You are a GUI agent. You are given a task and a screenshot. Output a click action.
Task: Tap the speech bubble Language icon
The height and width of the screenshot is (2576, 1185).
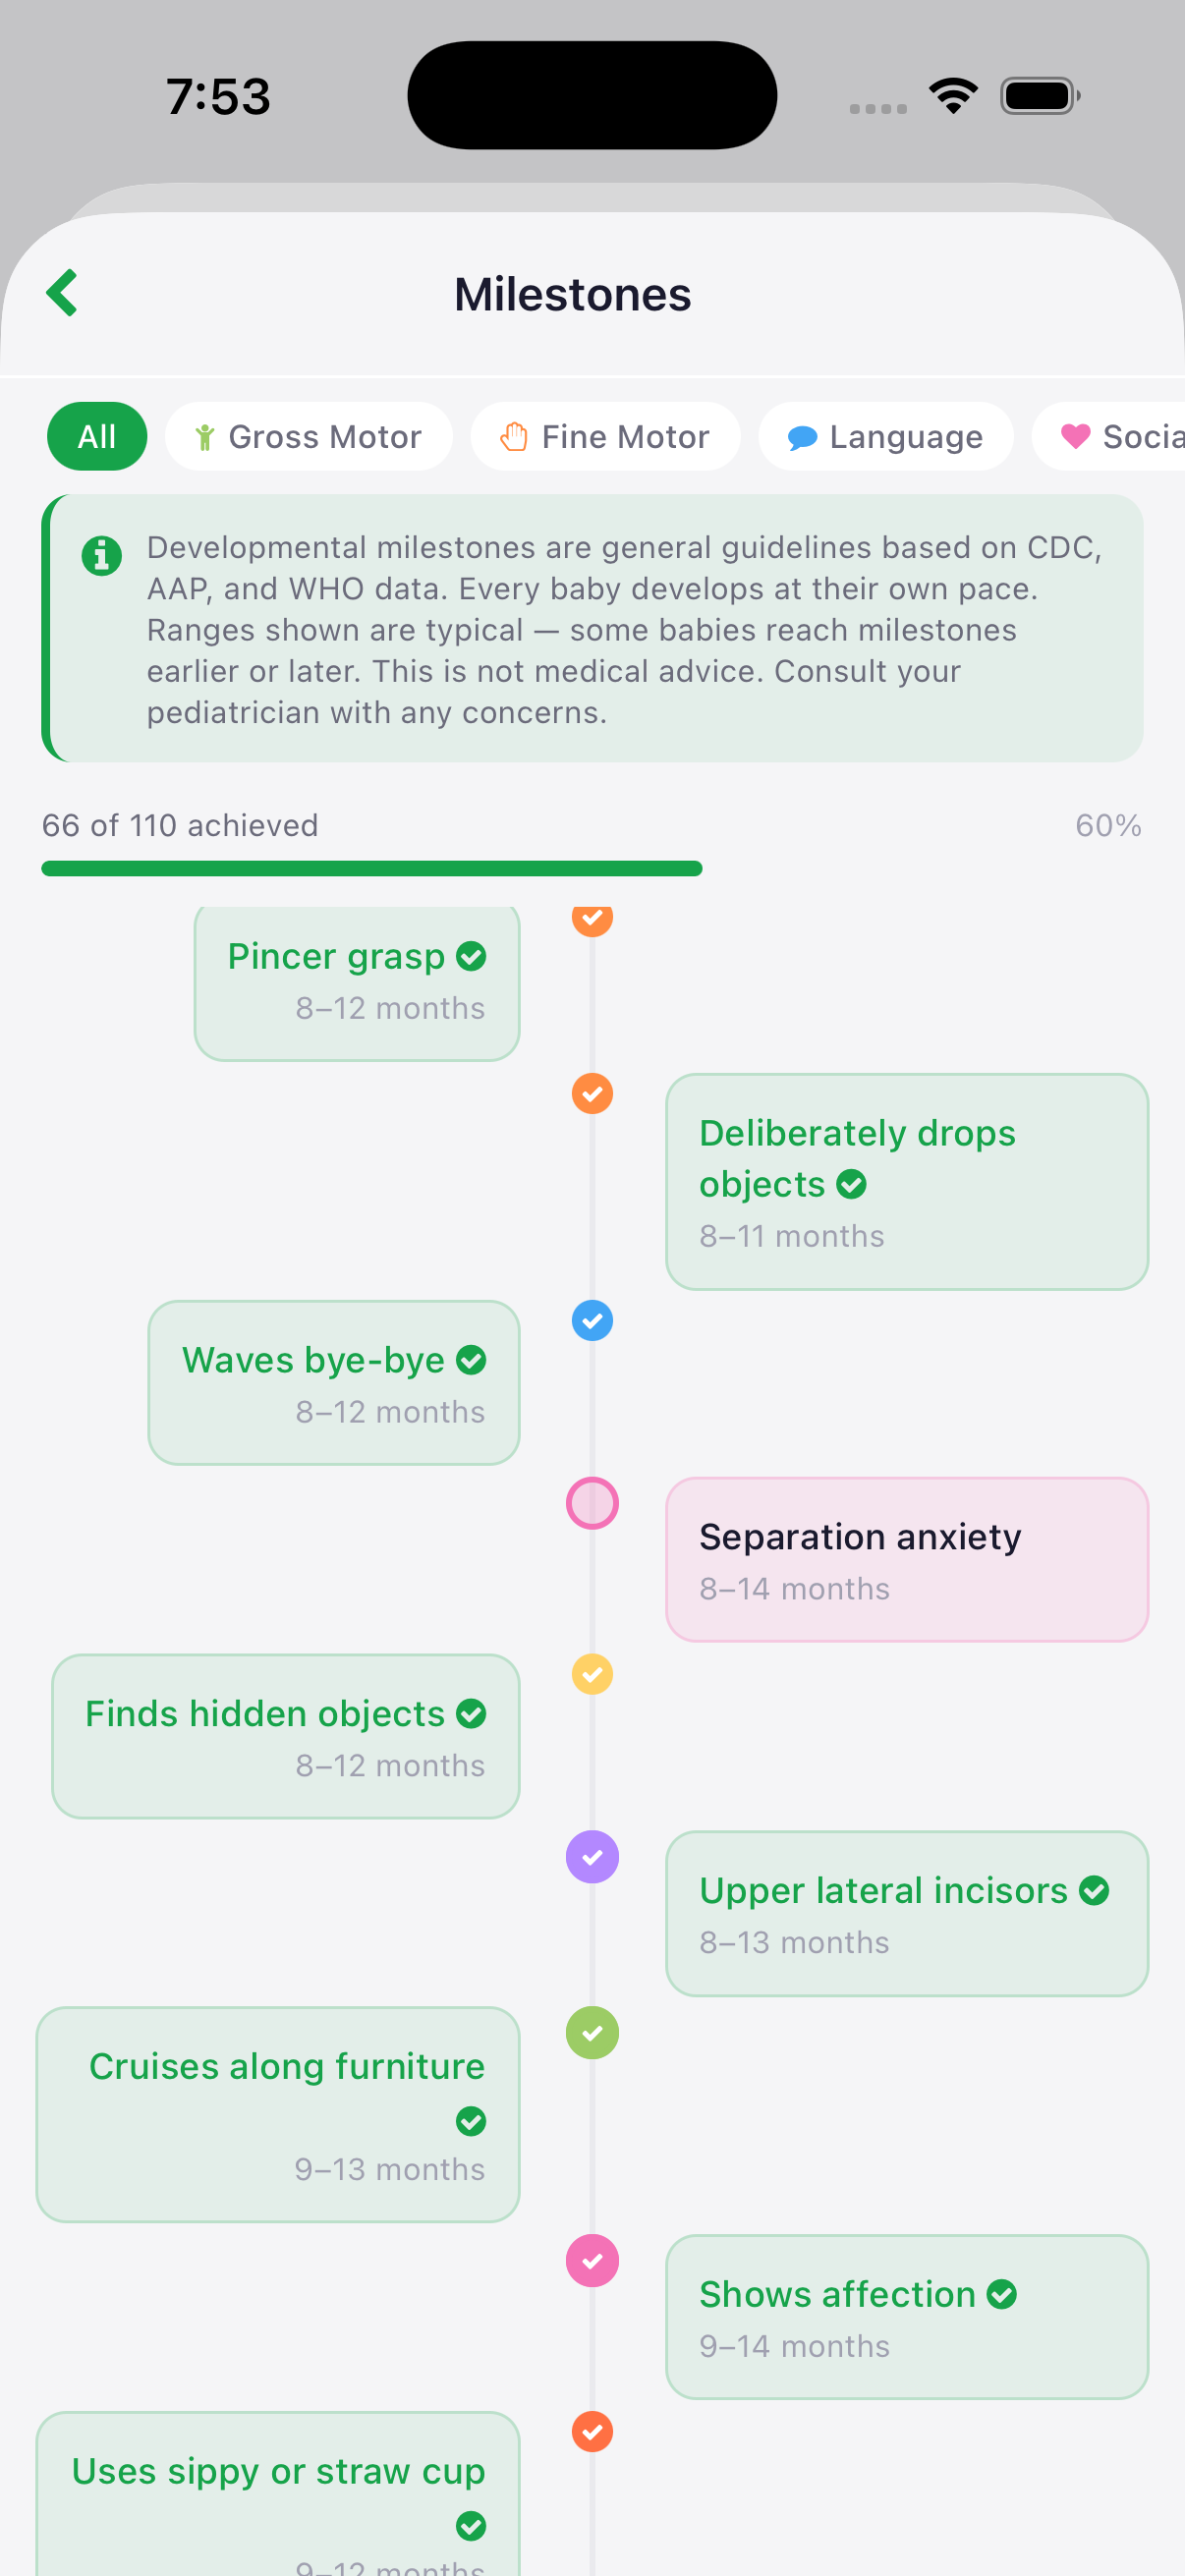pos(802,437)
